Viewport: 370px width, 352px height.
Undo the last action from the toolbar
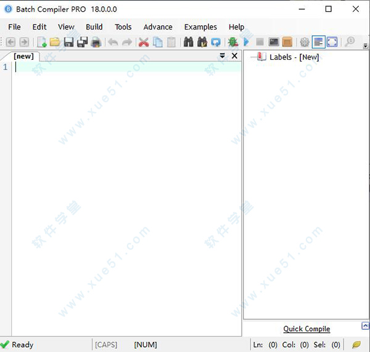click(x=113, y=42)
